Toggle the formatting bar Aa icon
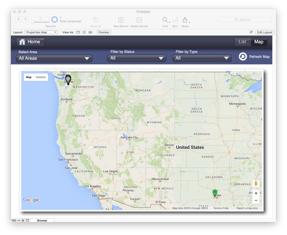 [x=251, y=32]
